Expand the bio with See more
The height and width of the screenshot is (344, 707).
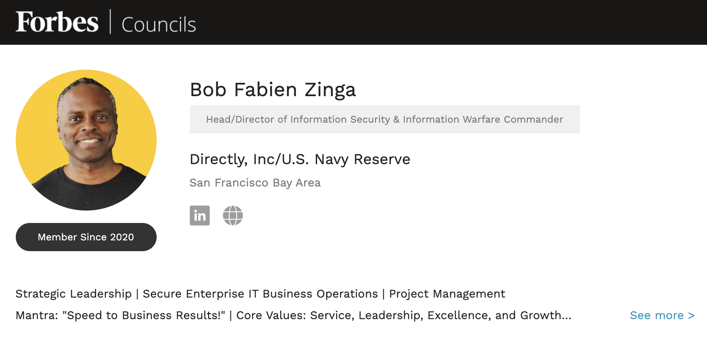(662, 315)
